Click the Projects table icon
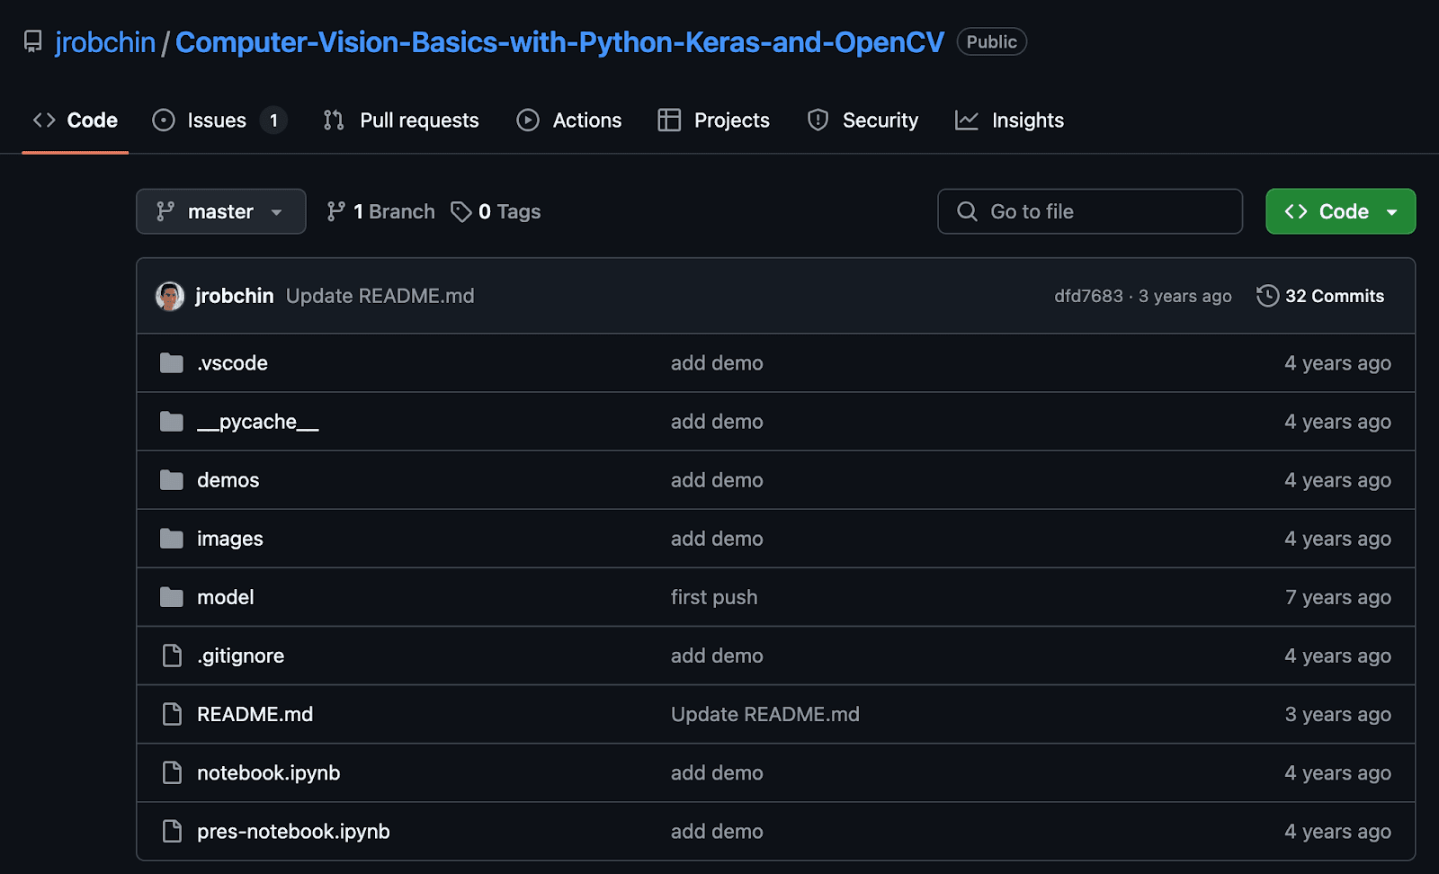 669,120
